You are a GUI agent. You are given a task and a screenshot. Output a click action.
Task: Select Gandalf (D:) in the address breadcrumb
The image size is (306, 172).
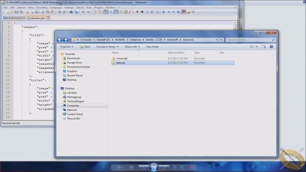pyautogui.click(x=103, y=40)
